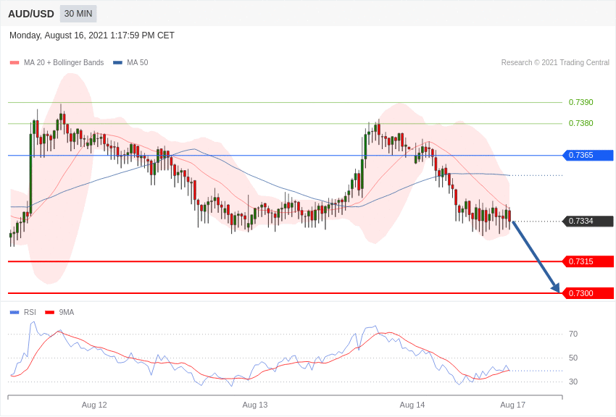This screenshot has width=616, height=417.
Task: Click the RSI legend swatch
Action: tap(14, 313)
